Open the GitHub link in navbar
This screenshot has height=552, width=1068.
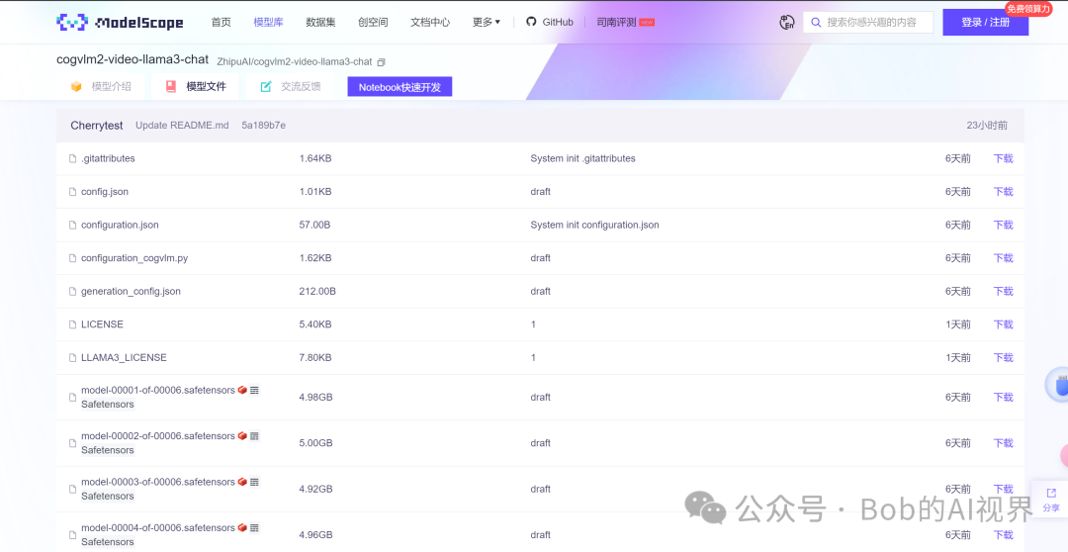(x=550, y=22)
